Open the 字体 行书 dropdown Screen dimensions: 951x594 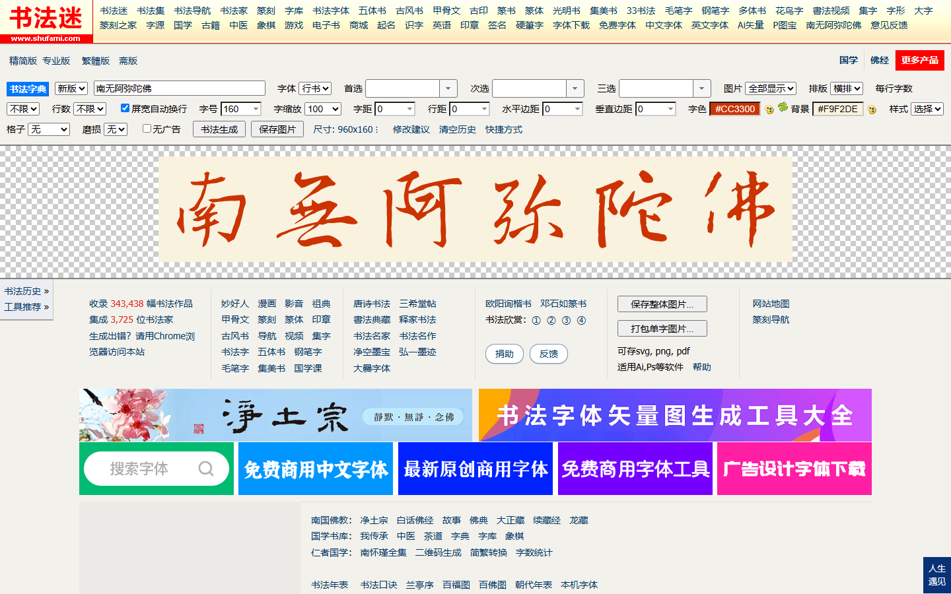tap(315, 88)
